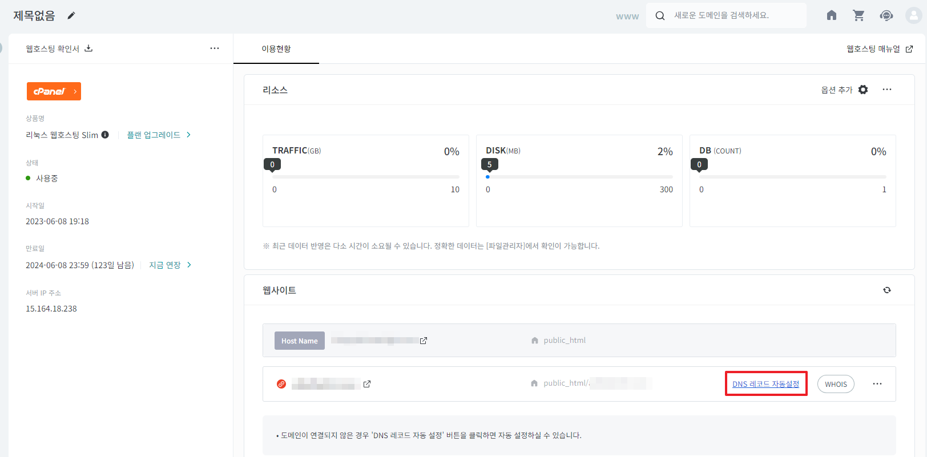Screen dimensions: 927x457
Task: Click the WHOIS button
Action: [x=836, y=384]
